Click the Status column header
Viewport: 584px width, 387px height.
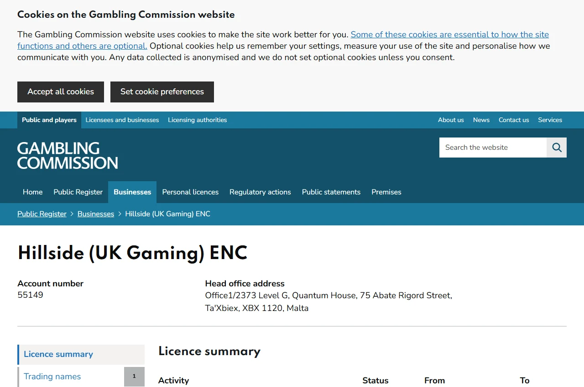click(x=375, y=381)
